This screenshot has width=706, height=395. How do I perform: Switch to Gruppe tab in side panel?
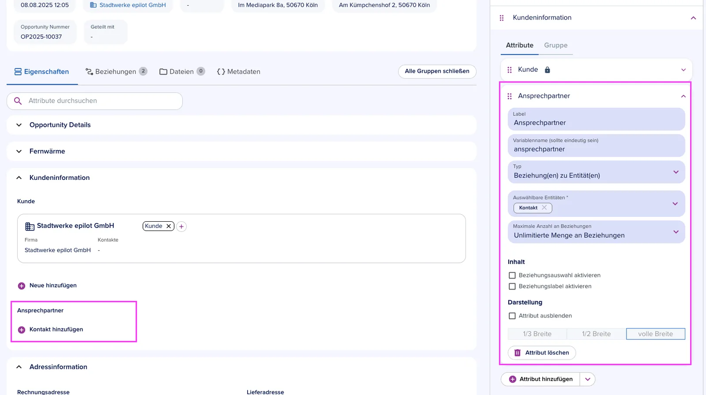click(556, 45)
